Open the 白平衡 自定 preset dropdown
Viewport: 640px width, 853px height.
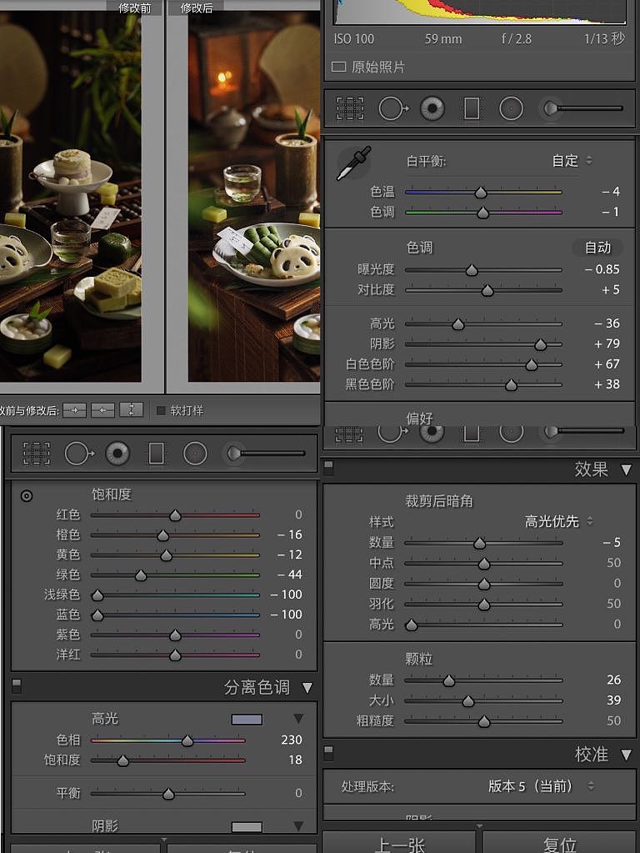(x=572, y=160)
